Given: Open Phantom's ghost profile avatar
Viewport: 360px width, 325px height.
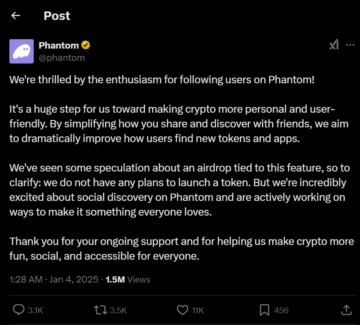Looking at the screenshot, I should (21, 51).
